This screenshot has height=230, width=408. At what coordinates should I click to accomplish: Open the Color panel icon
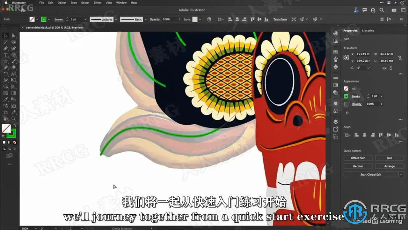coord(335,33)
